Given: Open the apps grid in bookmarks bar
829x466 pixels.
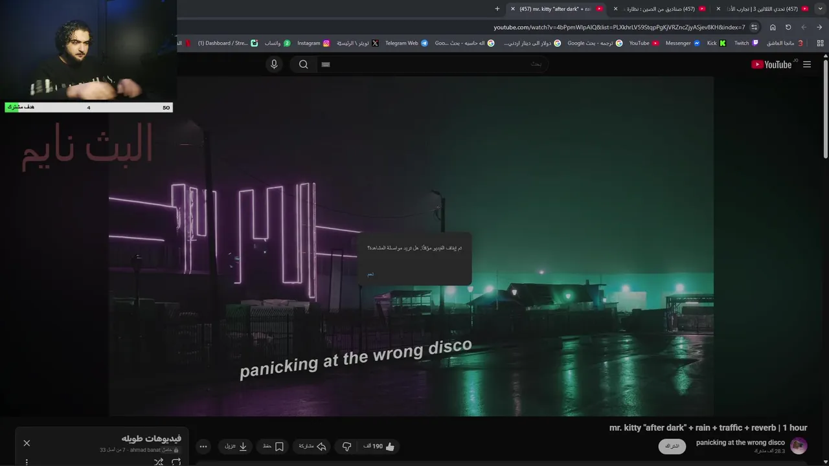Looking at the screenshot, I should tap(820, 43).
